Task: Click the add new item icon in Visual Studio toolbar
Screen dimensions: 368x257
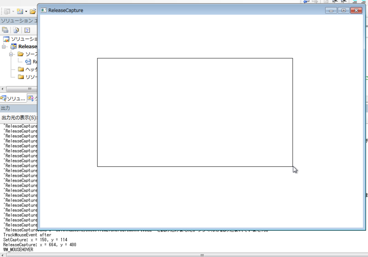Action: tap(20, 11)
